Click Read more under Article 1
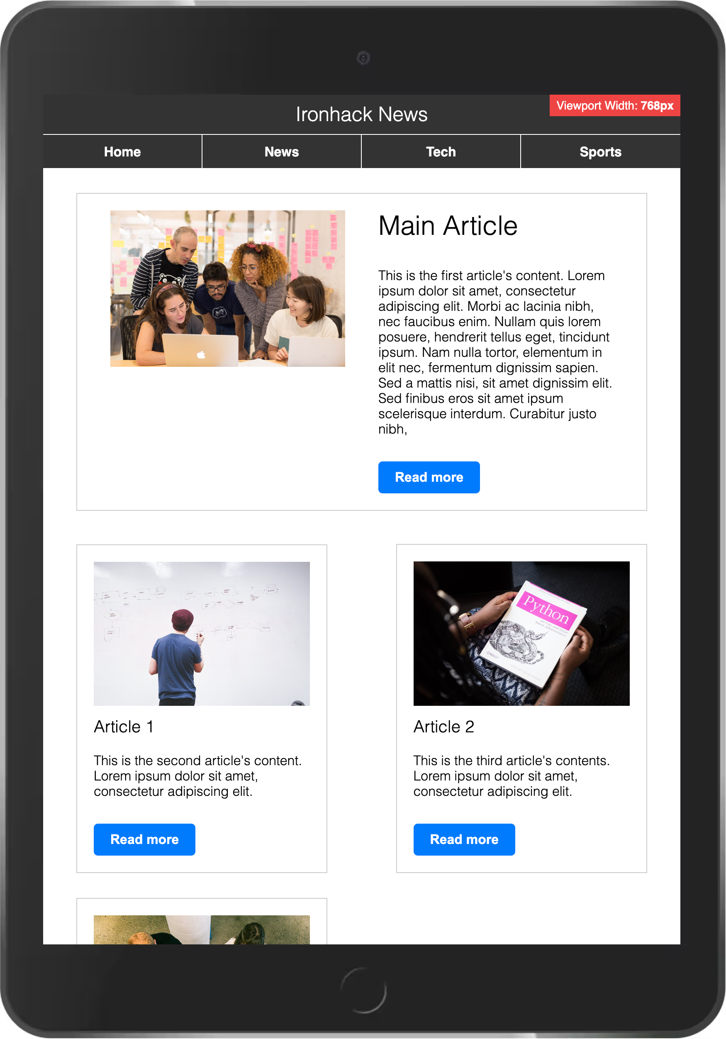 point(144,839)
